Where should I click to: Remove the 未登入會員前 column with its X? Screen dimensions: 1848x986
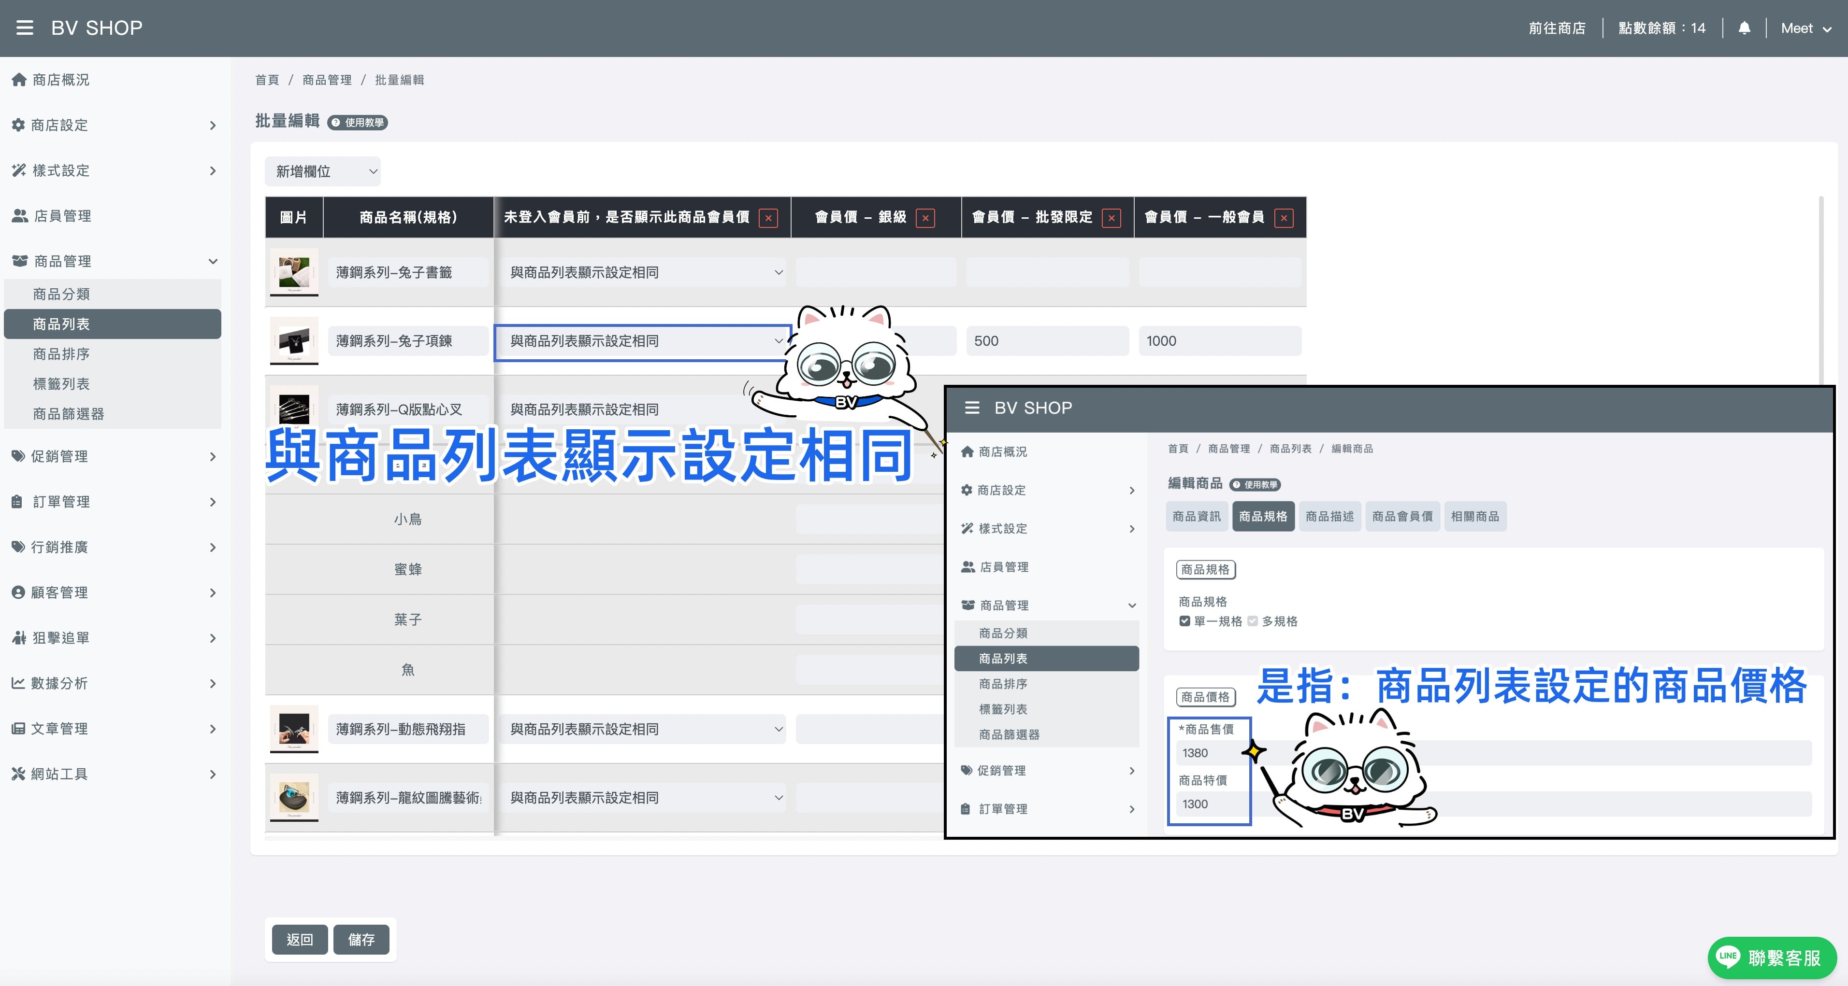(x=768, y=218)
